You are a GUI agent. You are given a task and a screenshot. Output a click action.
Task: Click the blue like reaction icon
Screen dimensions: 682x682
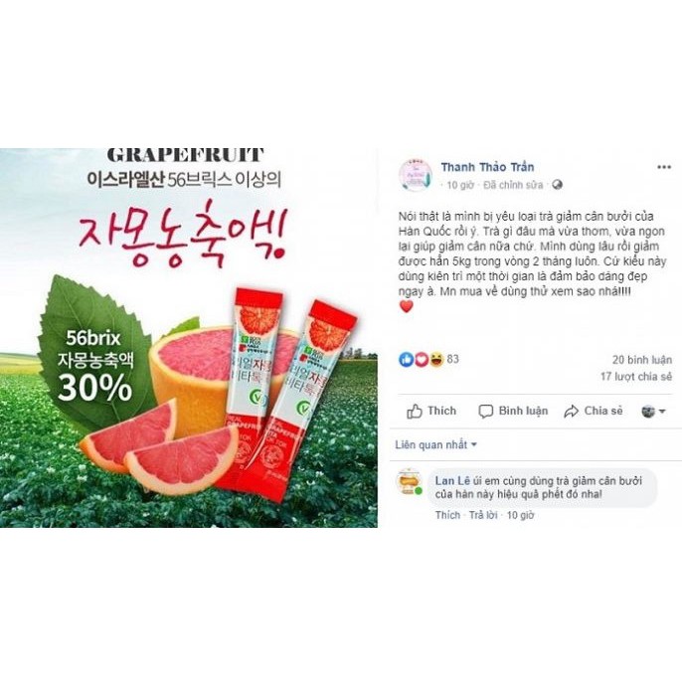click(406, 359)
